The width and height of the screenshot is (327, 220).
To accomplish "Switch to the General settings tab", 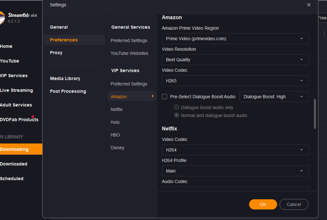I will coord(59,27).
